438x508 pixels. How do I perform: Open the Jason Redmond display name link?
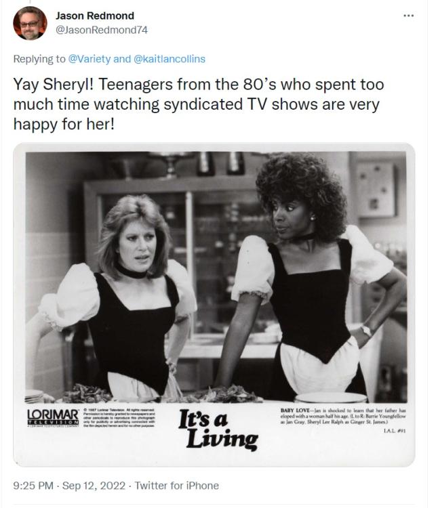point(94,16)
